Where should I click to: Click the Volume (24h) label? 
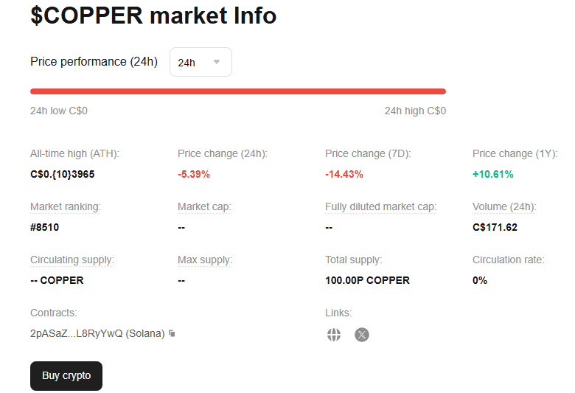coord(504,206)
